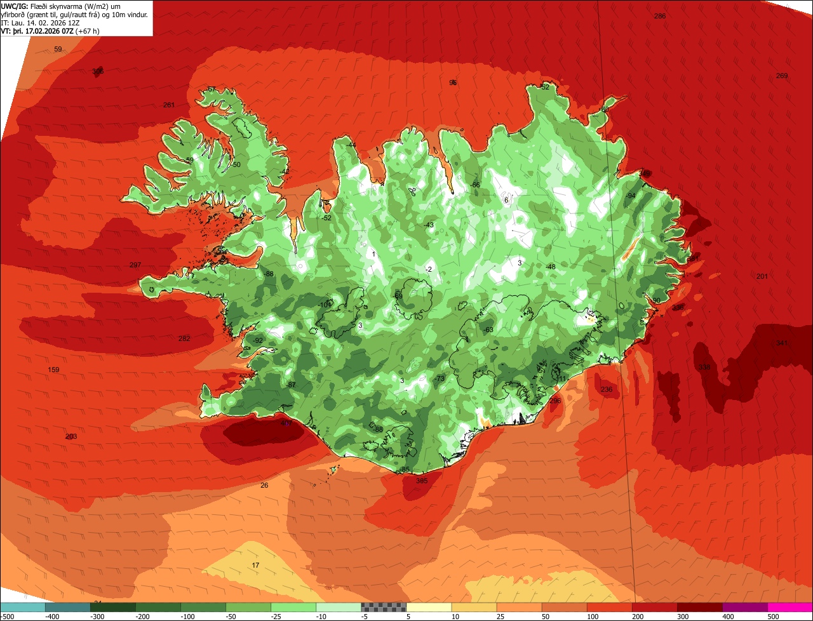
Task: Click the legend tick label '-500'
Action: coord(8,616)
